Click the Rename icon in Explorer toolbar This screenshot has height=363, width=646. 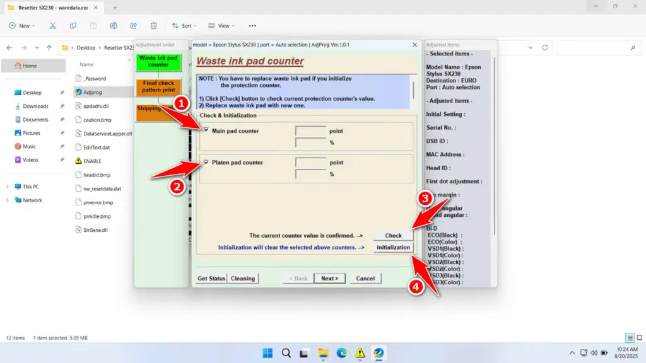(114, 25)
